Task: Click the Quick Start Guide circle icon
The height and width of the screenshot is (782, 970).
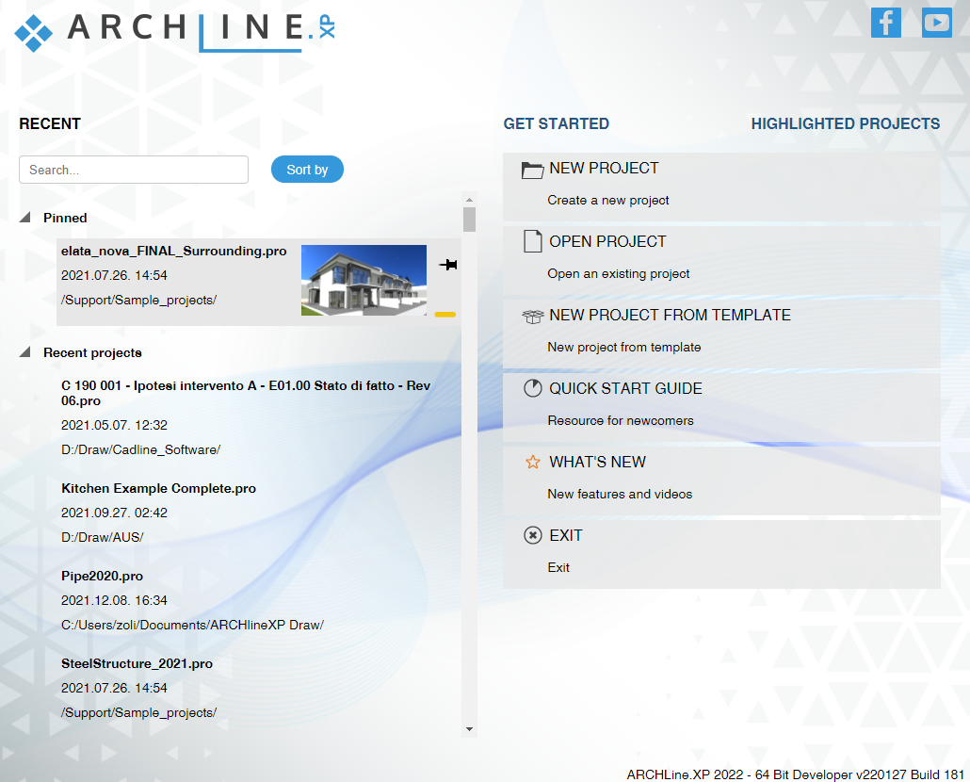Action: point(533,389)
